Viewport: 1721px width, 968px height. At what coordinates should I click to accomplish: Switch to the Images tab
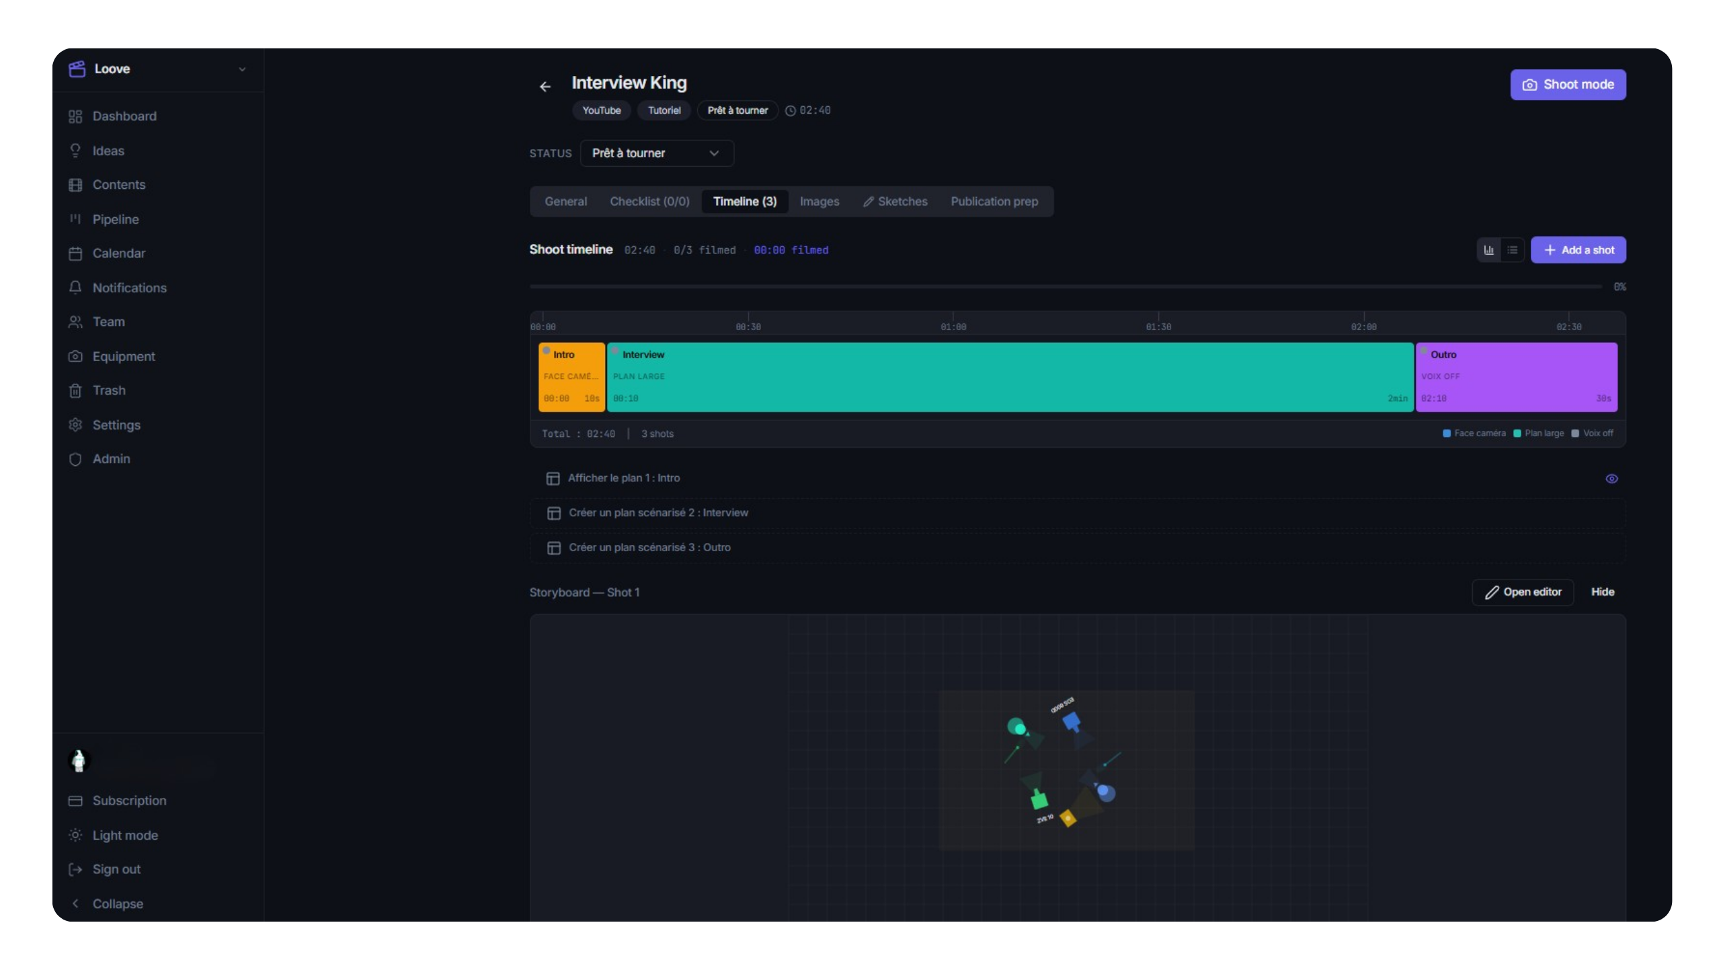pyautogui.click(x=819, y=201)
